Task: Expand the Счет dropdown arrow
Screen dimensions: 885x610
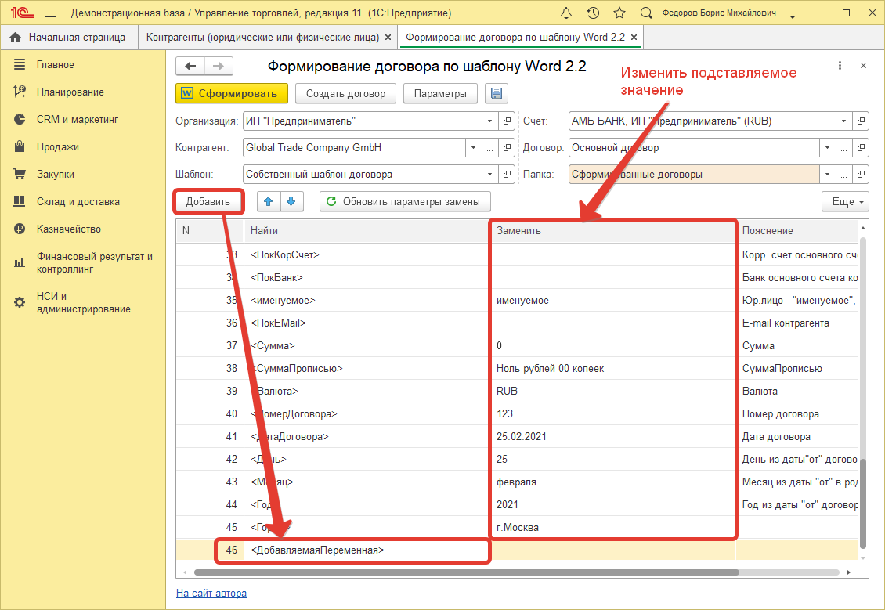Action: click(843, 121)
